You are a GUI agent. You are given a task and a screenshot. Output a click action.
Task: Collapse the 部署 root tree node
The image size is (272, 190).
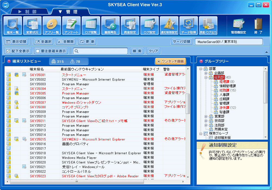201,69
